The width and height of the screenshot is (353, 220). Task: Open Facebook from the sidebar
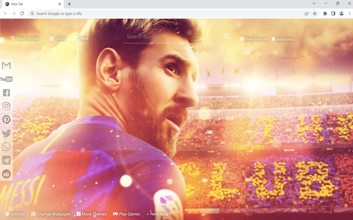6,93
